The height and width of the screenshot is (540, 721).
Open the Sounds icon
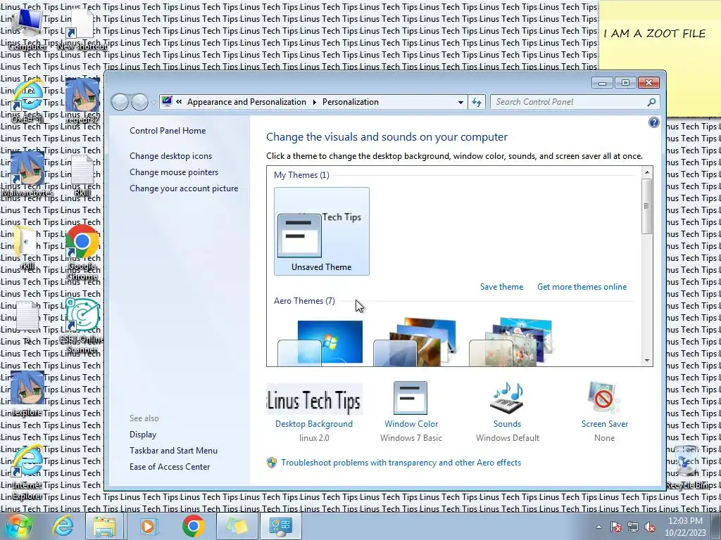coord(507,398)
